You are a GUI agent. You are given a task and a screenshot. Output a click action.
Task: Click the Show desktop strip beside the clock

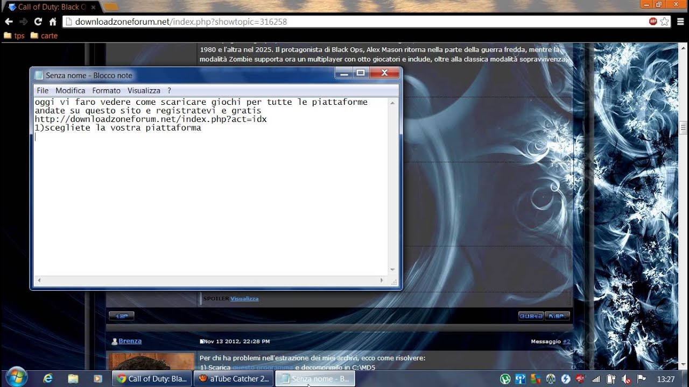[685, 378]
